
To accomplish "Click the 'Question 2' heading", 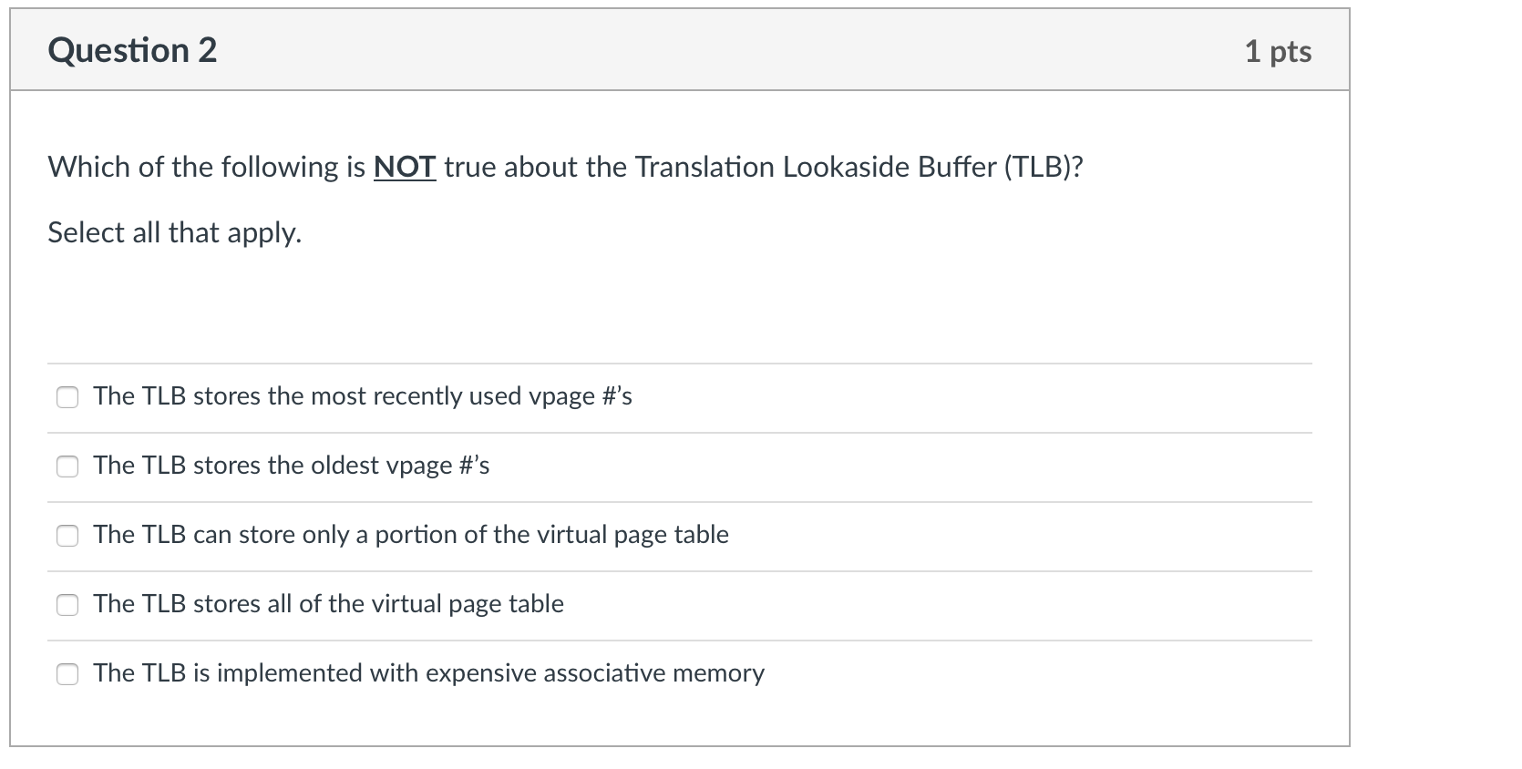I will tap(132, 50).
